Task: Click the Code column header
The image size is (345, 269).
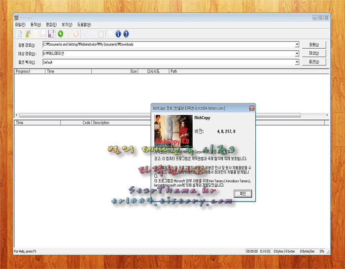Action: pos(76,123)
